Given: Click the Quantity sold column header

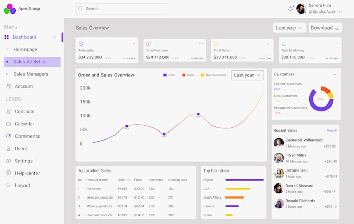Looking at the screenshot, I should (178, 180).
